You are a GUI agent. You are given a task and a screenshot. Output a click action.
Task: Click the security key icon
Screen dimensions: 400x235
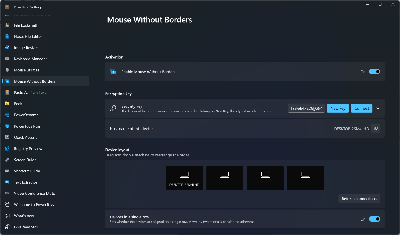click(113, 108)
